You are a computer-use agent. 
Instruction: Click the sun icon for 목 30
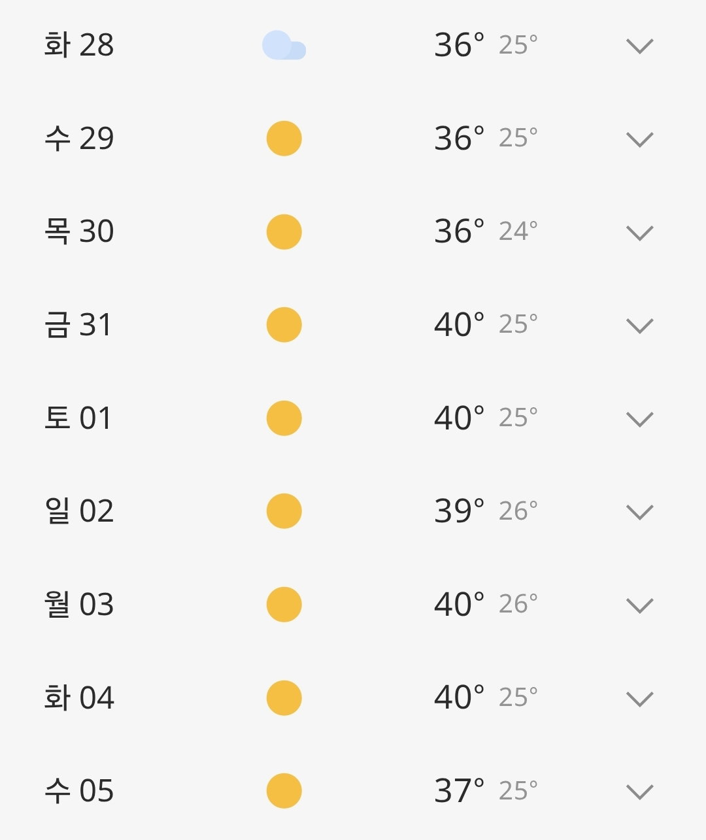click(x=284, y=232)
